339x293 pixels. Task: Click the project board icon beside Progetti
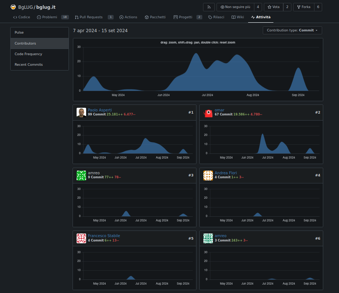point(176,17)
